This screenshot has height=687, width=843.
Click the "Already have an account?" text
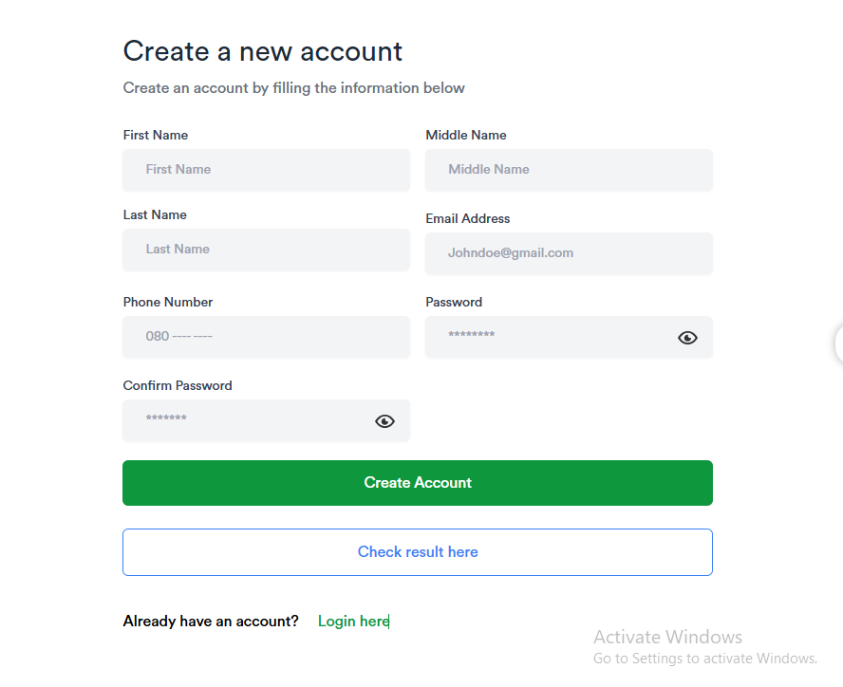coord(211,622)
